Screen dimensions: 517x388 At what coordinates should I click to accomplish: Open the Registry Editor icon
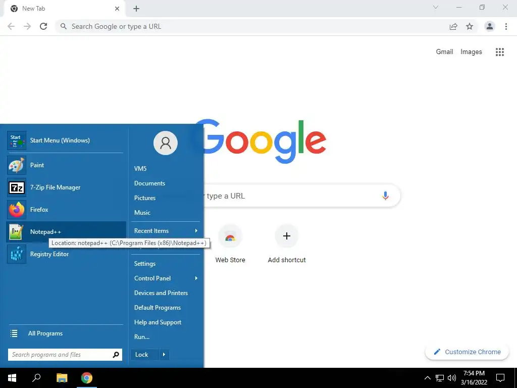tap(17, 254)
